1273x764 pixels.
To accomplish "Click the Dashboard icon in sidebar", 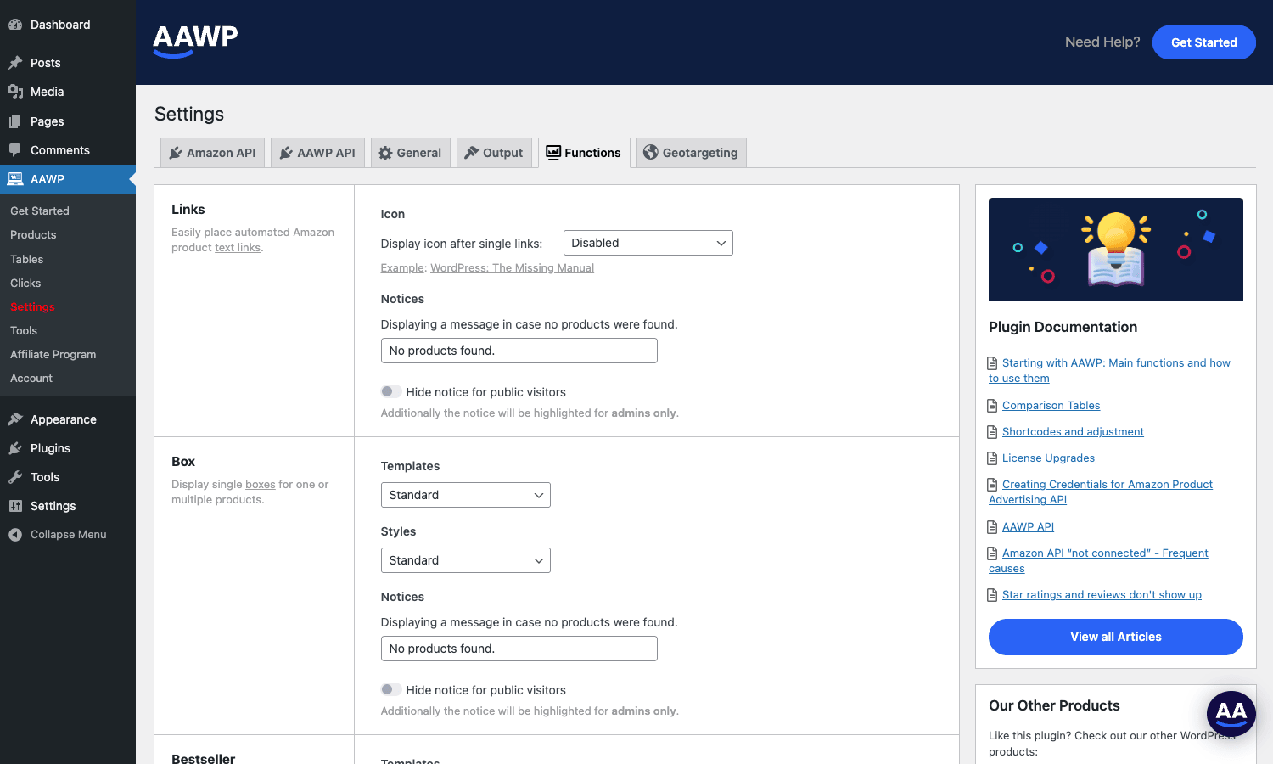I will 15,25.
